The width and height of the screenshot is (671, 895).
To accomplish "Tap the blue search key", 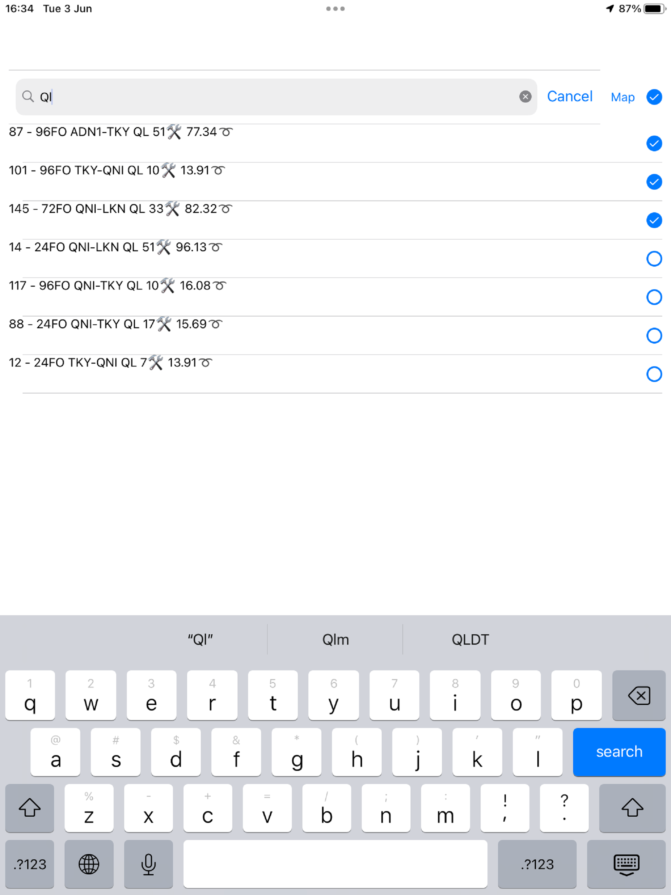I will pyautogui.click(x=619, y=752).
